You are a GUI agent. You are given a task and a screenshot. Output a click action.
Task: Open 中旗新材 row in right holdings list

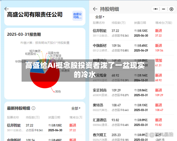(x=133, y=48)
